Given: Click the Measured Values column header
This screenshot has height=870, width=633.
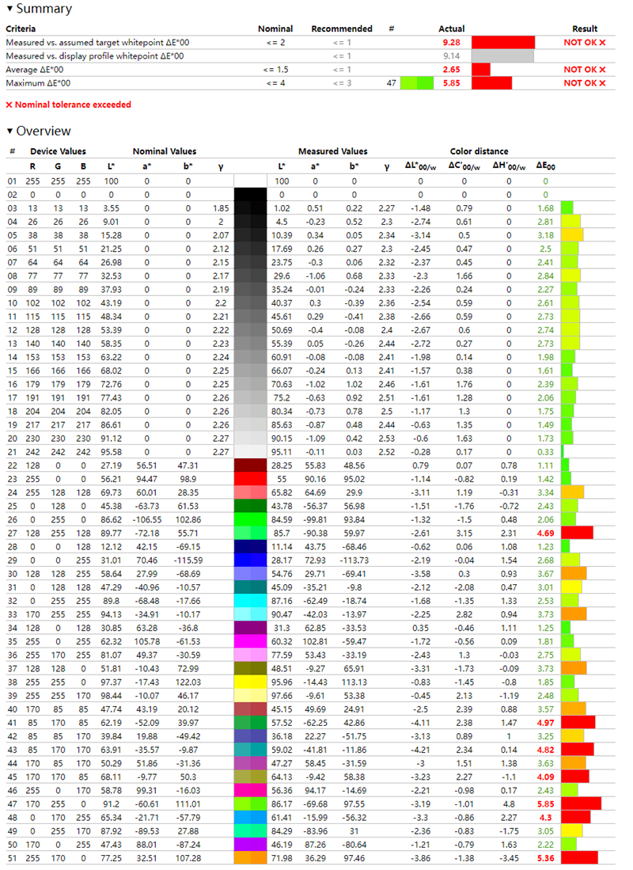Looking at the screenshot, I should point(332,151).
